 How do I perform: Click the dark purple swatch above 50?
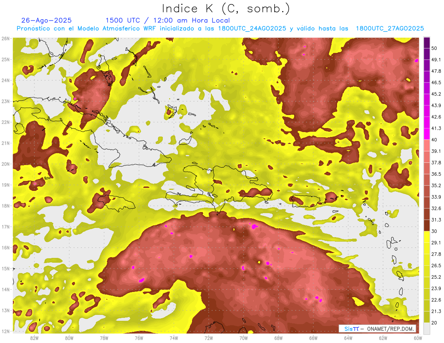pyautogui.click(x=426, y=43)
